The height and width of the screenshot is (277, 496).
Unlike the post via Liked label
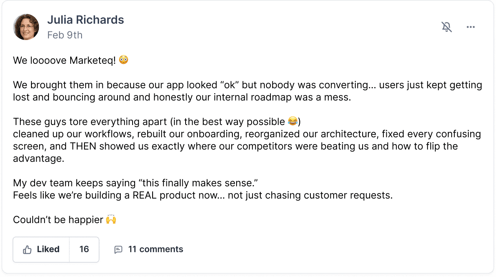point(48,249)
